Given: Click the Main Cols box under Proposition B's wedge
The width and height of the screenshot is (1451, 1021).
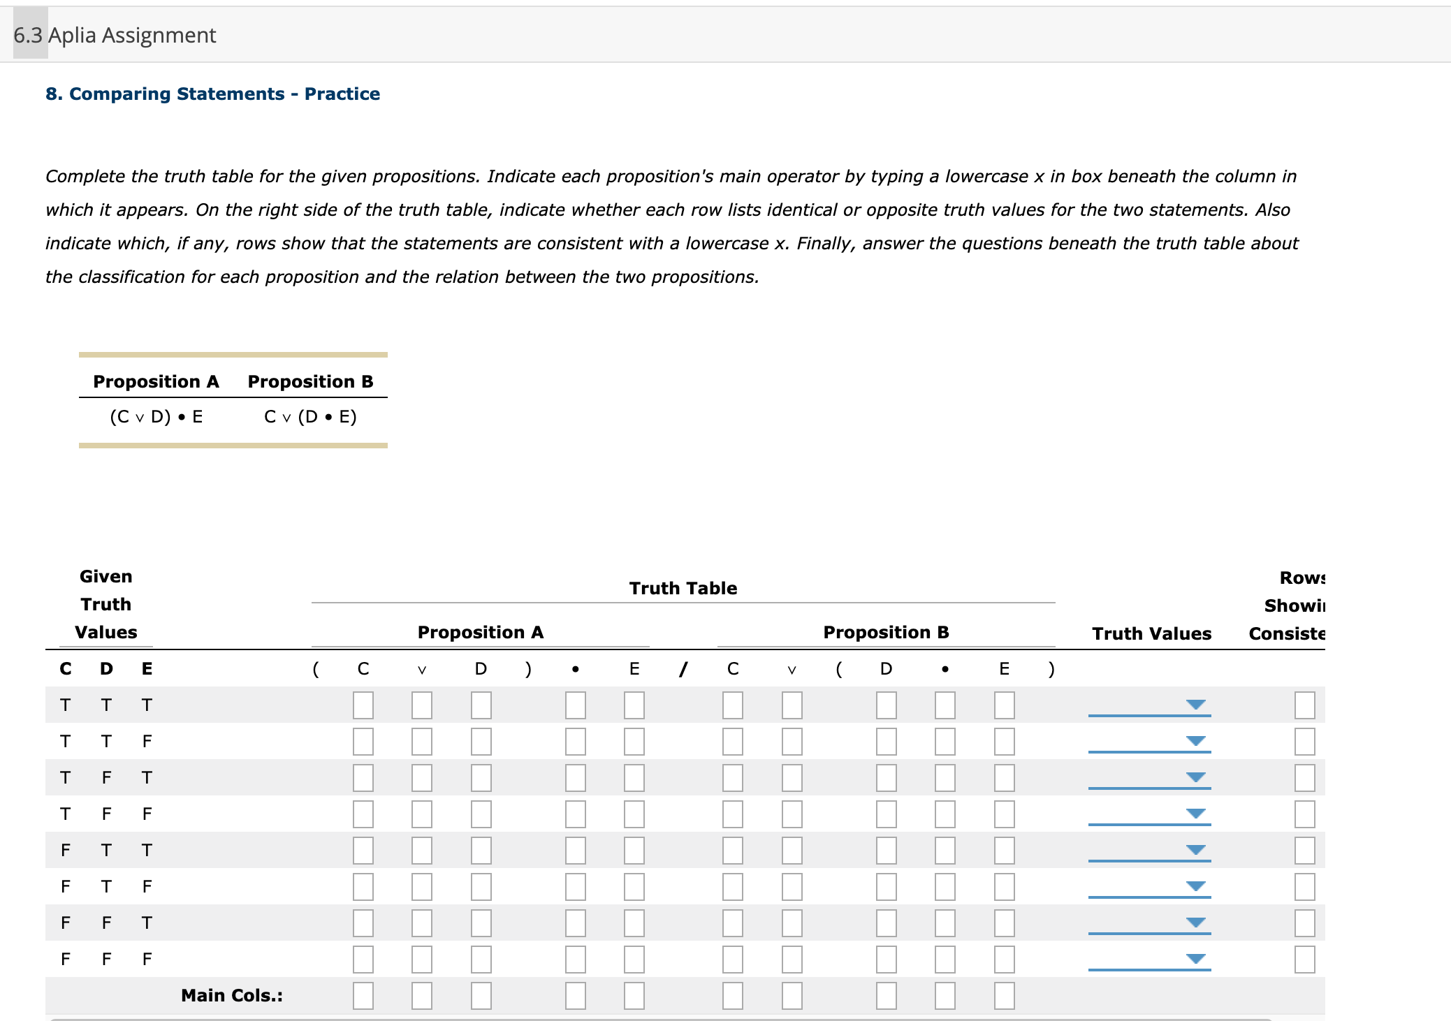Looking at the screenshot, I should (x=792, y=997).
